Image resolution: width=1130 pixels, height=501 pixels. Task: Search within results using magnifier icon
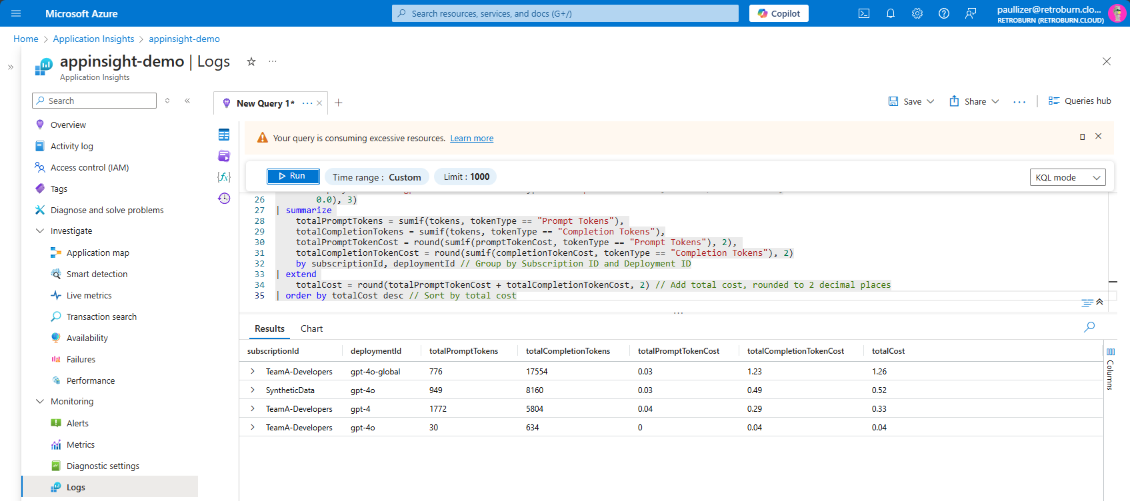coord(1089,327)
